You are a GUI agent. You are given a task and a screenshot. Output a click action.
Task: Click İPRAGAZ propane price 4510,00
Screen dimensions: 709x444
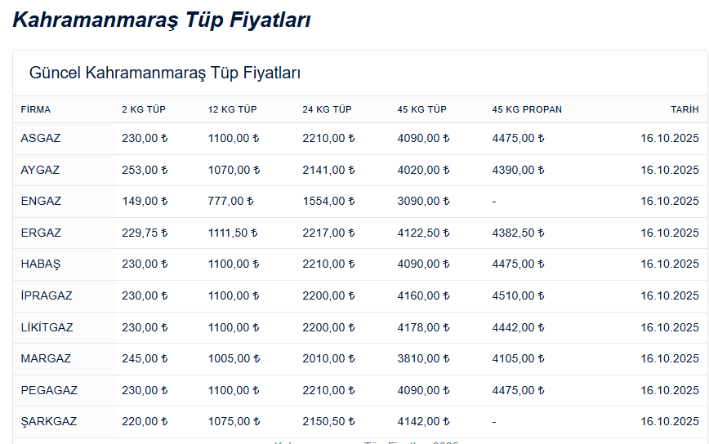point(518,295)
